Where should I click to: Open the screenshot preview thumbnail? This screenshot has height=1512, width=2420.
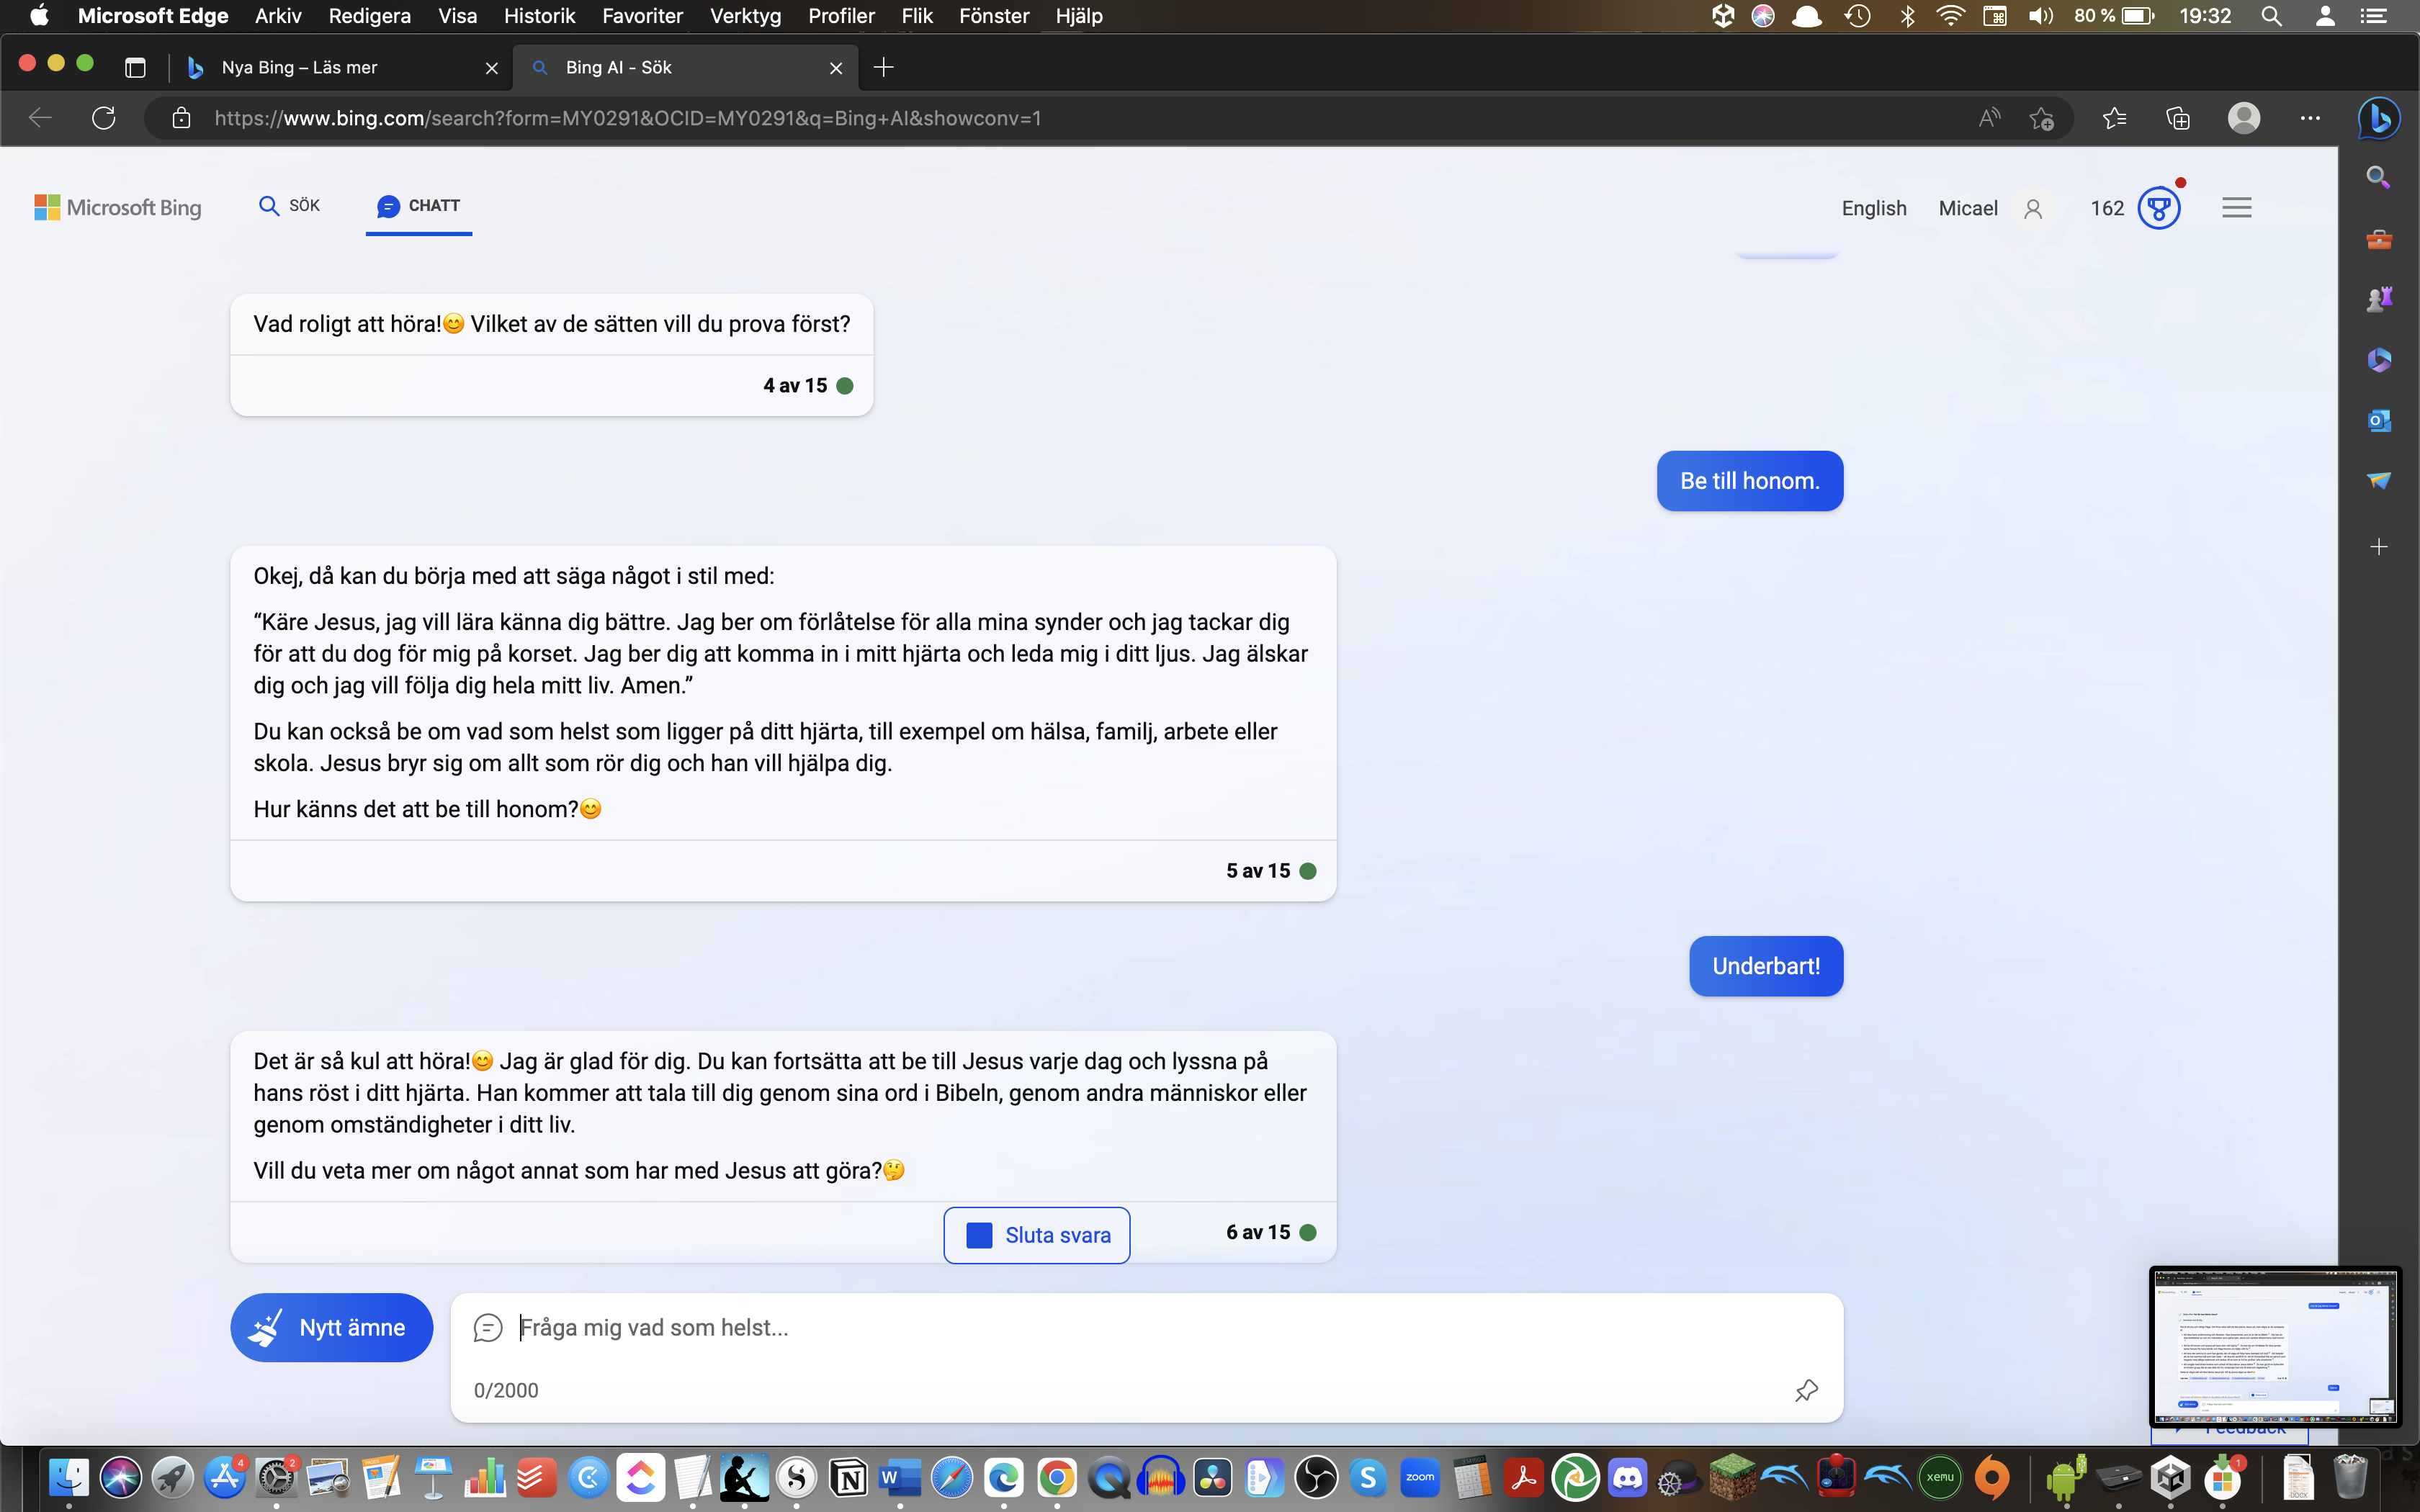point(2274,1346)
